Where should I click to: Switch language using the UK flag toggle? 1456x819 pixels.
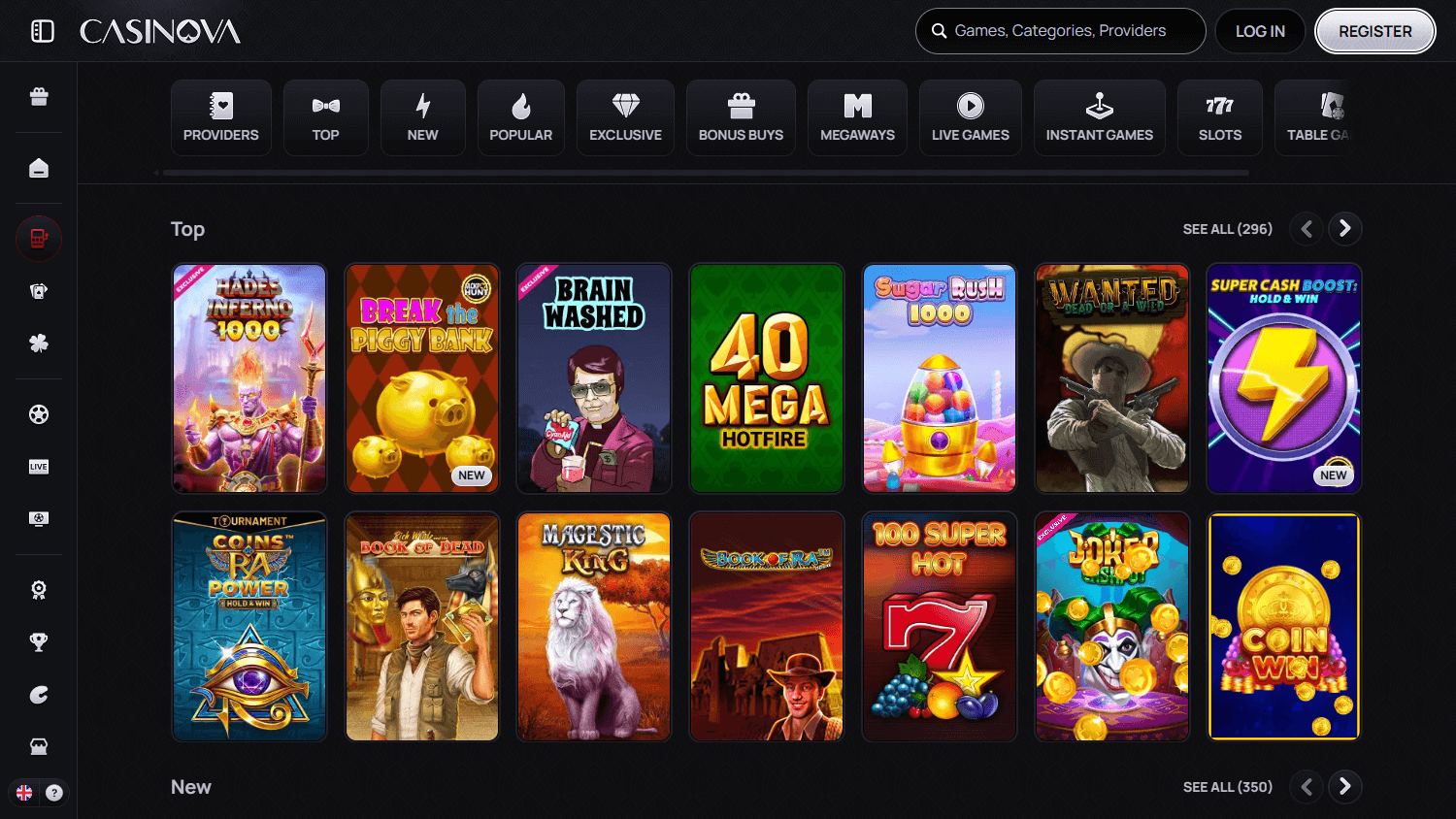[24, 793]
